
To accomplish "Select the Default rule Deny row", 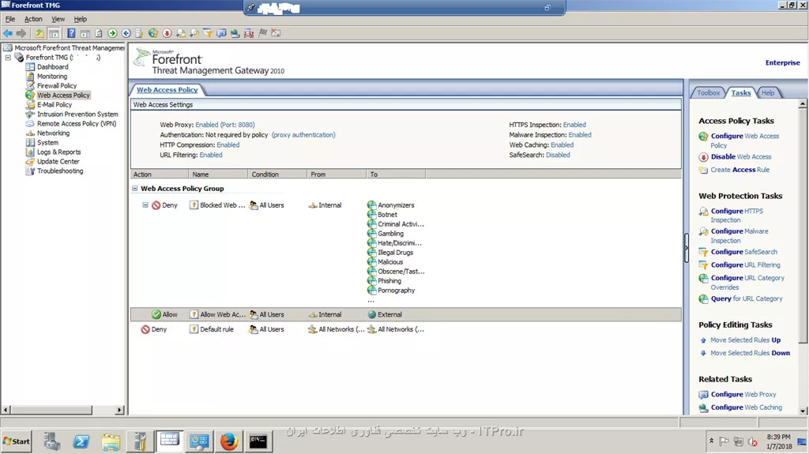I will click(x=405, y=330).
